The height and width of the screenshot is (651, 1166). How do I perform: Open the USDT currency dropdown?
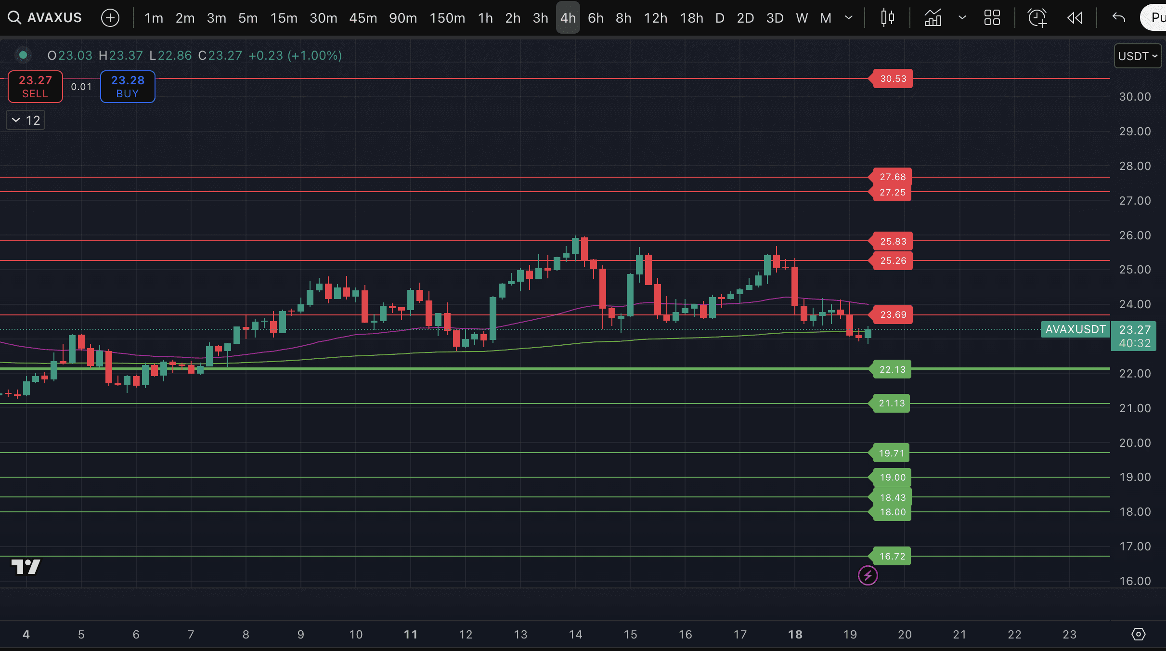pyautogui.click(x=1138, y=56)
